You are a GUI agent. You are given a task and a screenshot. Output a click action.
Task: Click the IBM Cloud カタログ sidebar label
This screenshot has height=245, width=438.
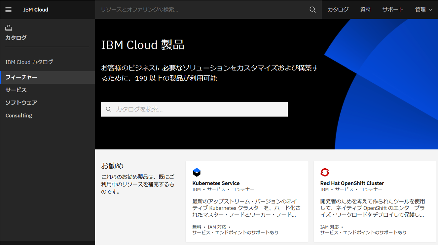29,62
